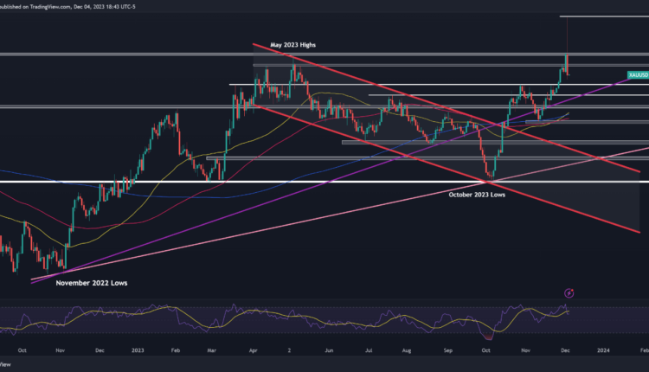Select the November 2022 Lows label
This screenshot has height=372, width=649.
89,283
